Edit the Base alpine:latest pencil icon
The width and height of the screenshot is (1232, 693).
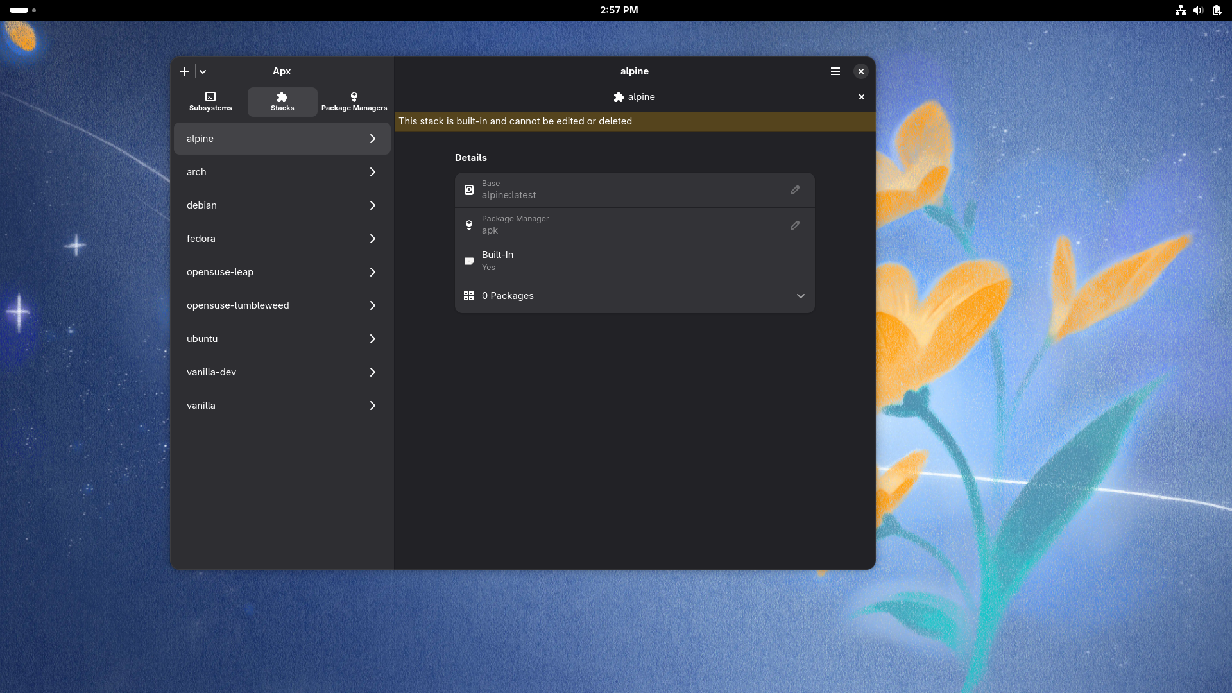point(795,190)
